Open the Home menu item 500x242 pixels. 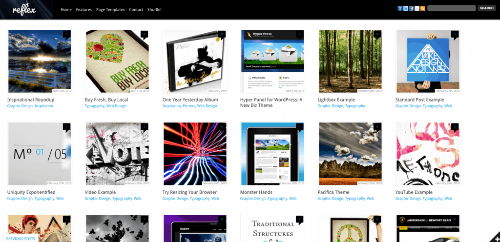(x=66, y=10)
